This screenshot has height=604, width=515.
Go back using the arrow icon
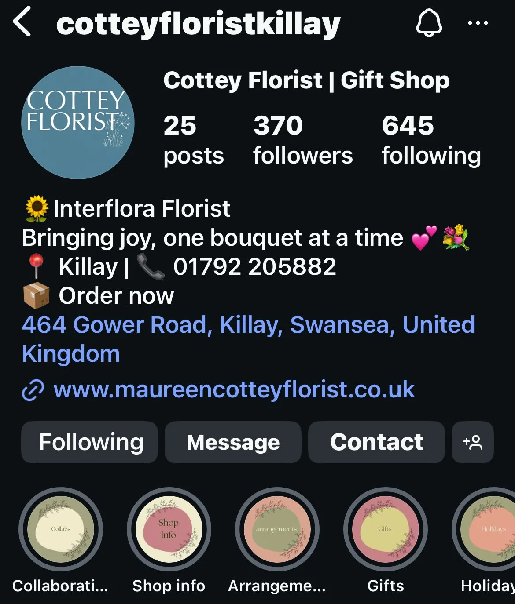[22, 21]
